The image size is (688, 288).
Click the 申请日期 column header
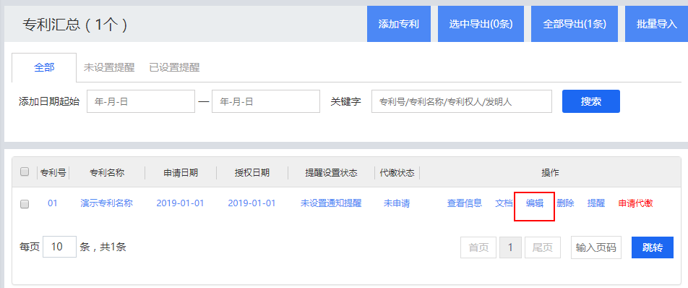181,172
